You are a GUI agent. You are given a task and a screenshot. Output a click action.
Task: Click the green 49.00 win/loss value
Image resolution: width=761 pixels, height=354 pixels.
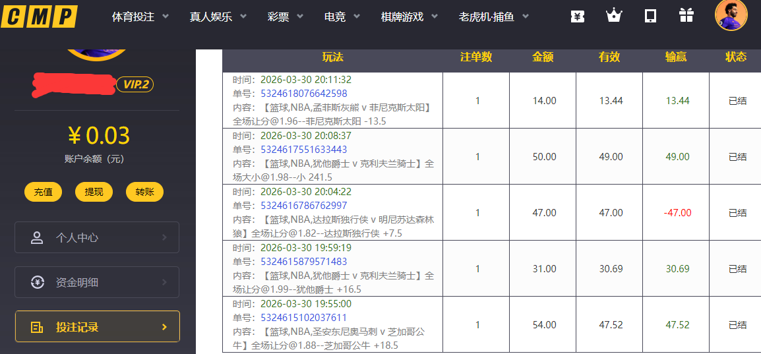click(x=677, y=157)
